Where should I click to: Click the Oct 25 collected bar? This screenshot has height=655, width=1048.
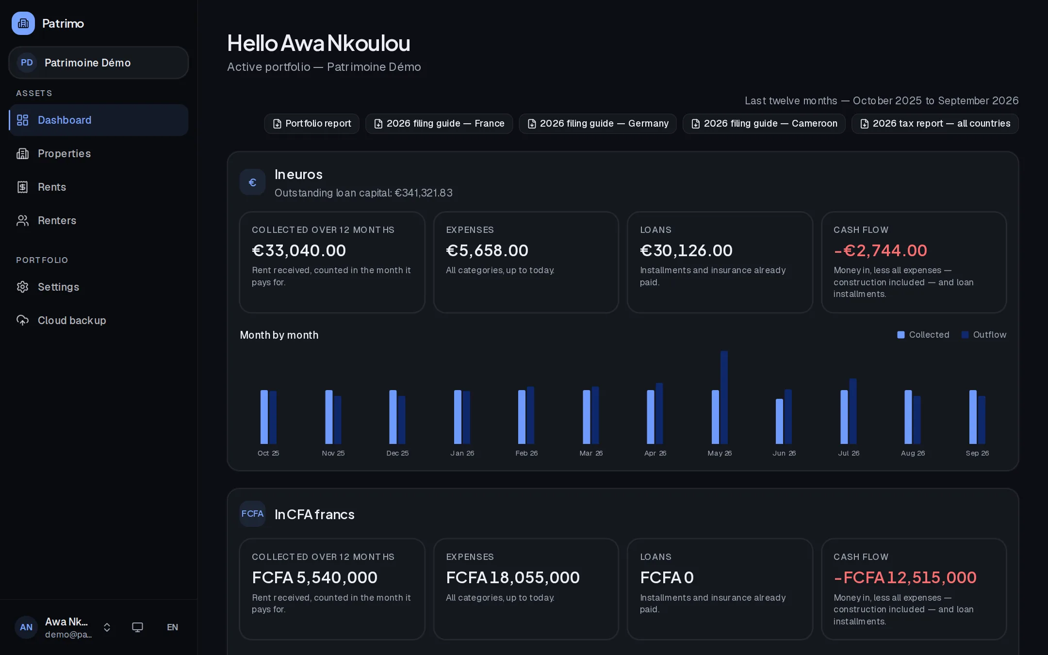coord(264,417)
